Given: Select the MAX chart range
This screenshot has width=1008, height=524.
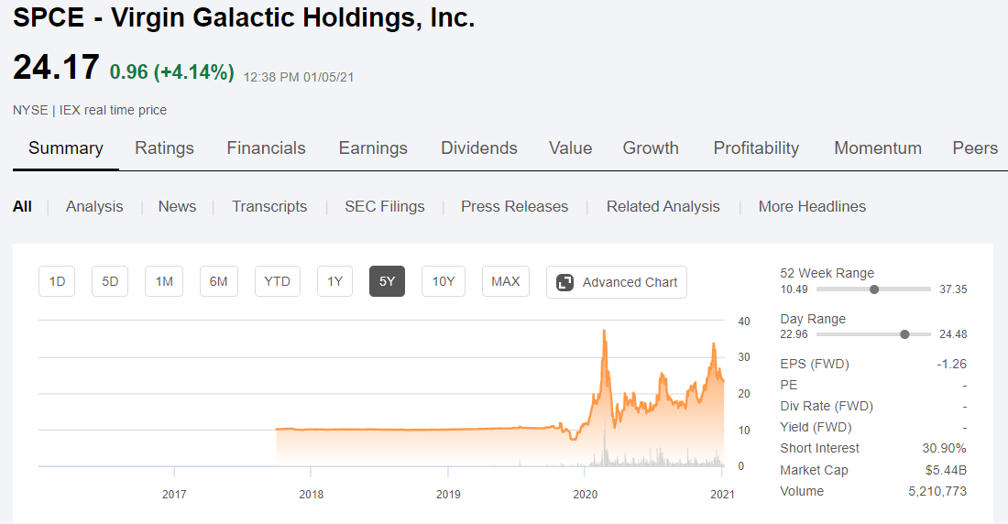Looking at the screenshot, I should [506, 281].
